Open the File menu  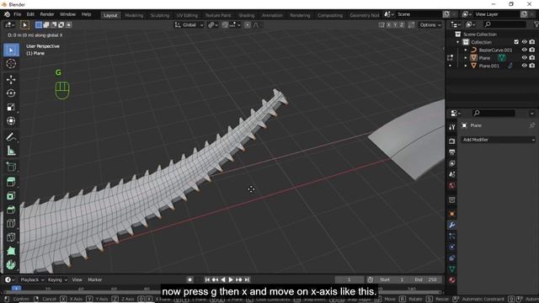[17, 14]
